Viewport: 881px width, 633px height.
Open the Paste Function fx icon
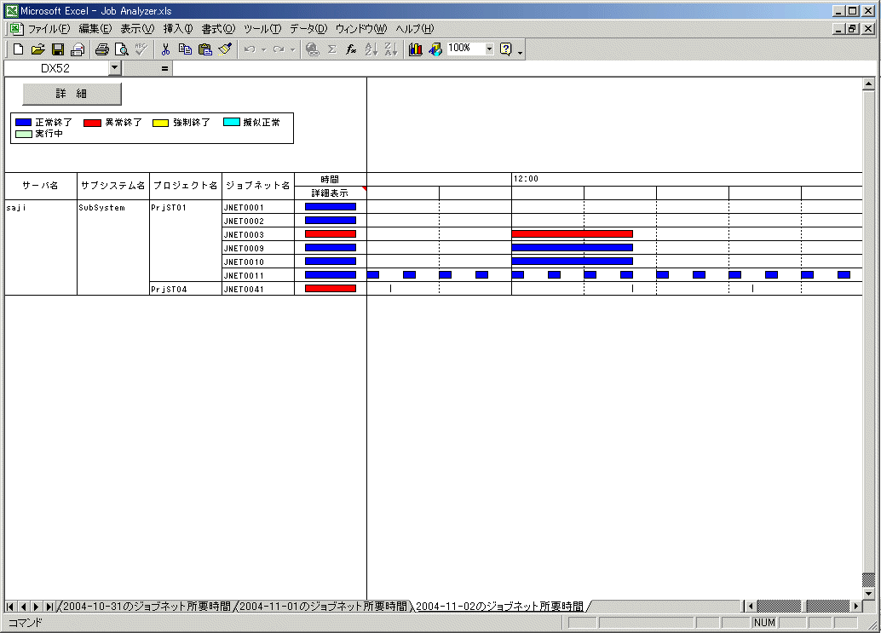pyautogui.click(x=351, y=49)
